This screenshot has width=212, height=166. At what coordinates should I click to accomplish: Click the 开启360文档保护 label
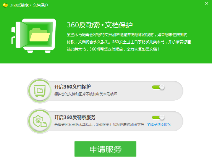pyautogui.click(x=73, y=87)
